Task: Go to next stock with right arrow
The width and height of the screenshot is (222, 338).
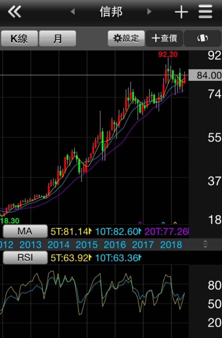Action: [149, 11]
